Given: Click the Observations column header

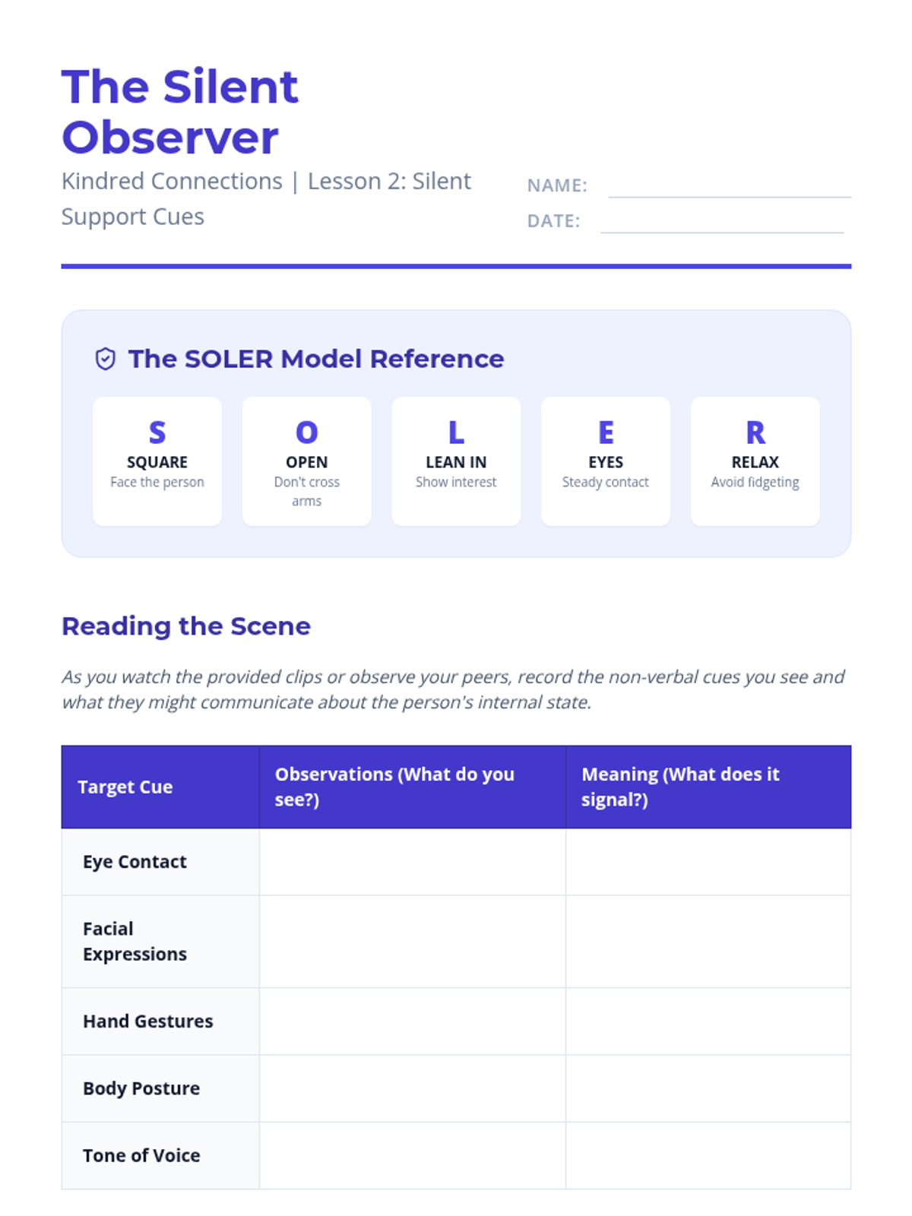Looking at the screenshot, I should pyautogui.click(x=413, y=787).
